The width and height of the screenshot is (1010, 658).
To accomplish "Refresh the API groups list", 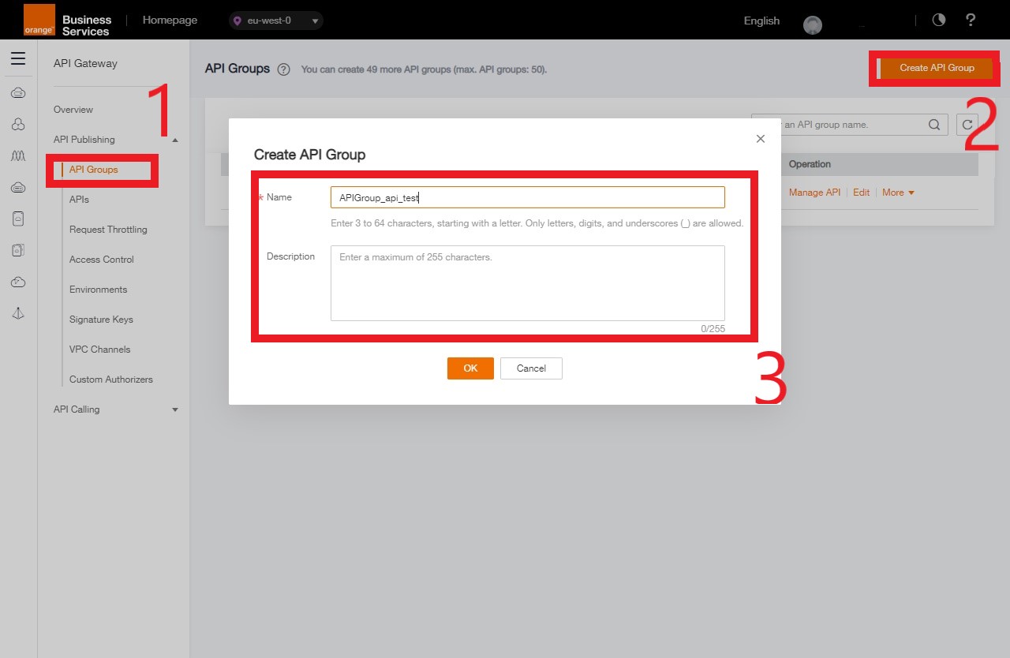I will 967,125.
